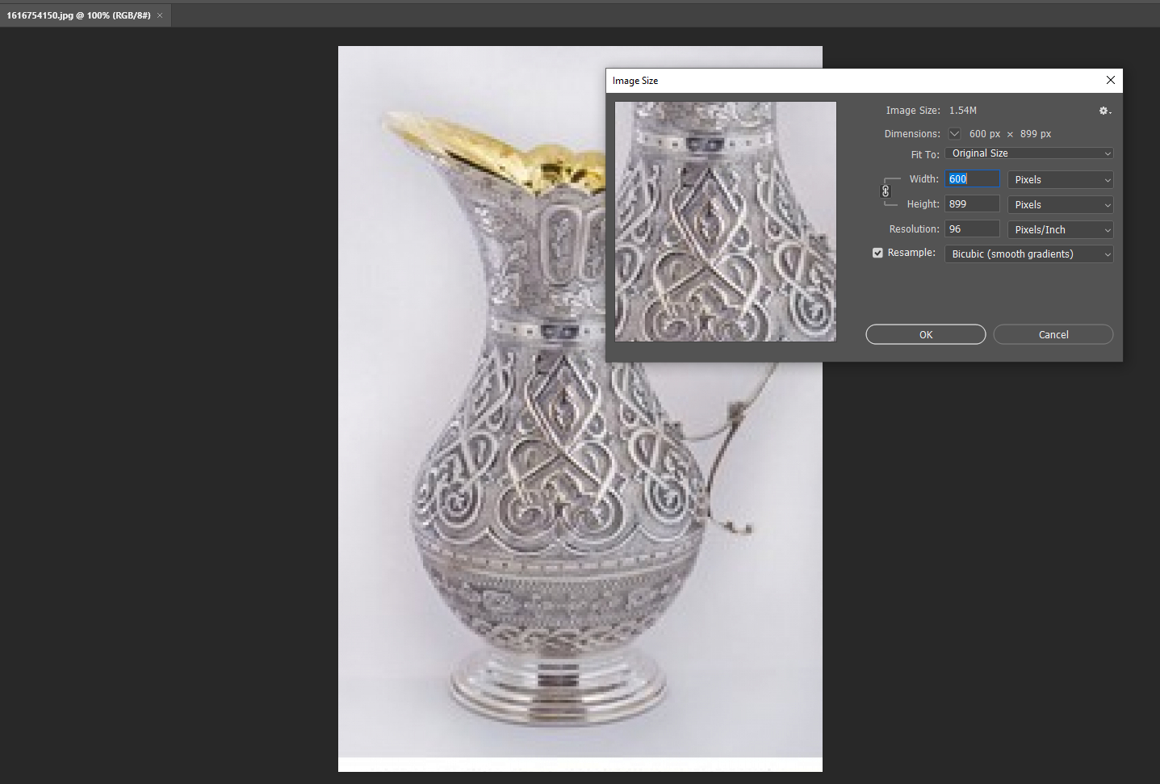The image size is (1160, 784).
Task: Click the Height input field showing 899
Action: click(973, 204)
